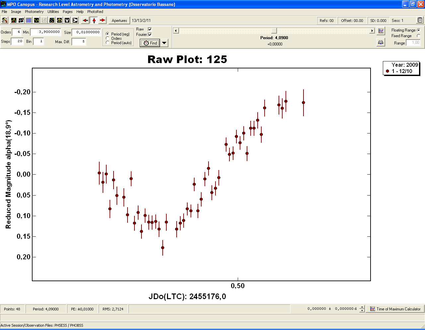The image size is (425, 330).
Task: Open the Utilities menu
Action: click(53, 12)
